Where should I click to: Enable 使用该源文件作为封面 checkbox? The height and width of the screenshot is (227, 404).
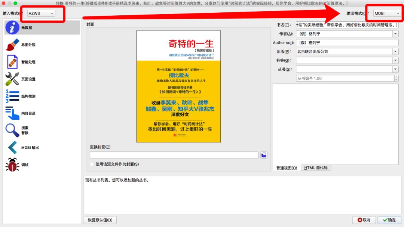pyautogui.click(x=92, y=164)
